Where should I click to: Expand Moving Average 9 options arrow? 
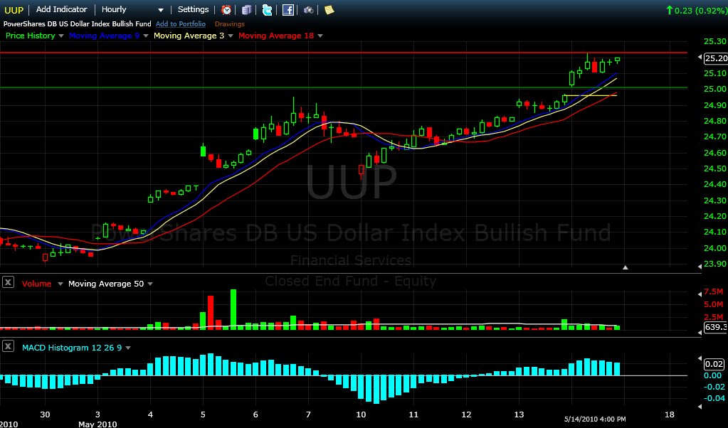point(146,36)
